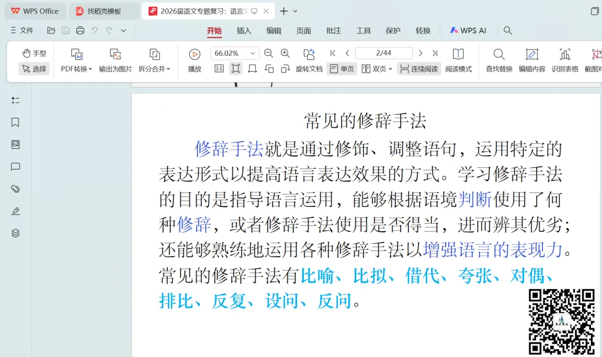
Task: Jump to last page arrow
Action: pyautogui.click(x=435, y=53)
